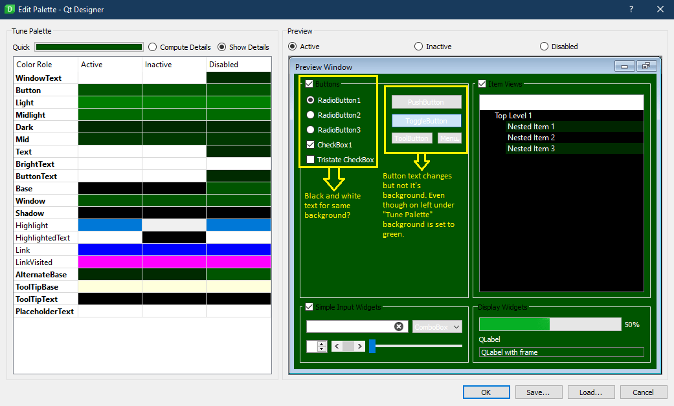The image size is (674, 406).
Task: Click the PlaceholderText role label
Action: (45, 311)
